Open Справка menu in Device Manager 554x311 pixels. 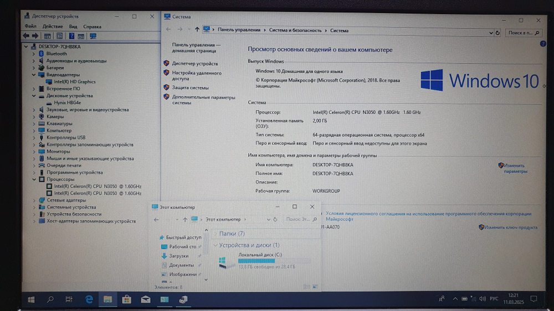[92, 27]
